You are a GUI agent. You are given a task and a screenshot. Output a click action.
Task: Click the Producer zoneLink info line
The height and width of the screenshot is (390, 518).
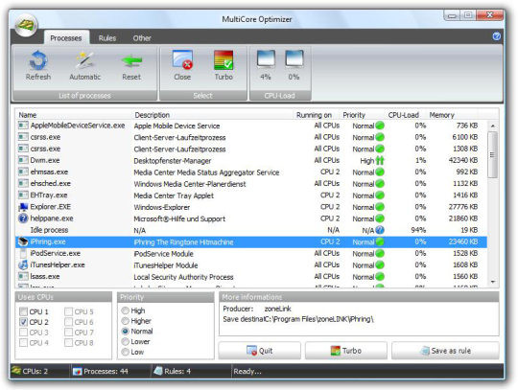coord(257,309)
